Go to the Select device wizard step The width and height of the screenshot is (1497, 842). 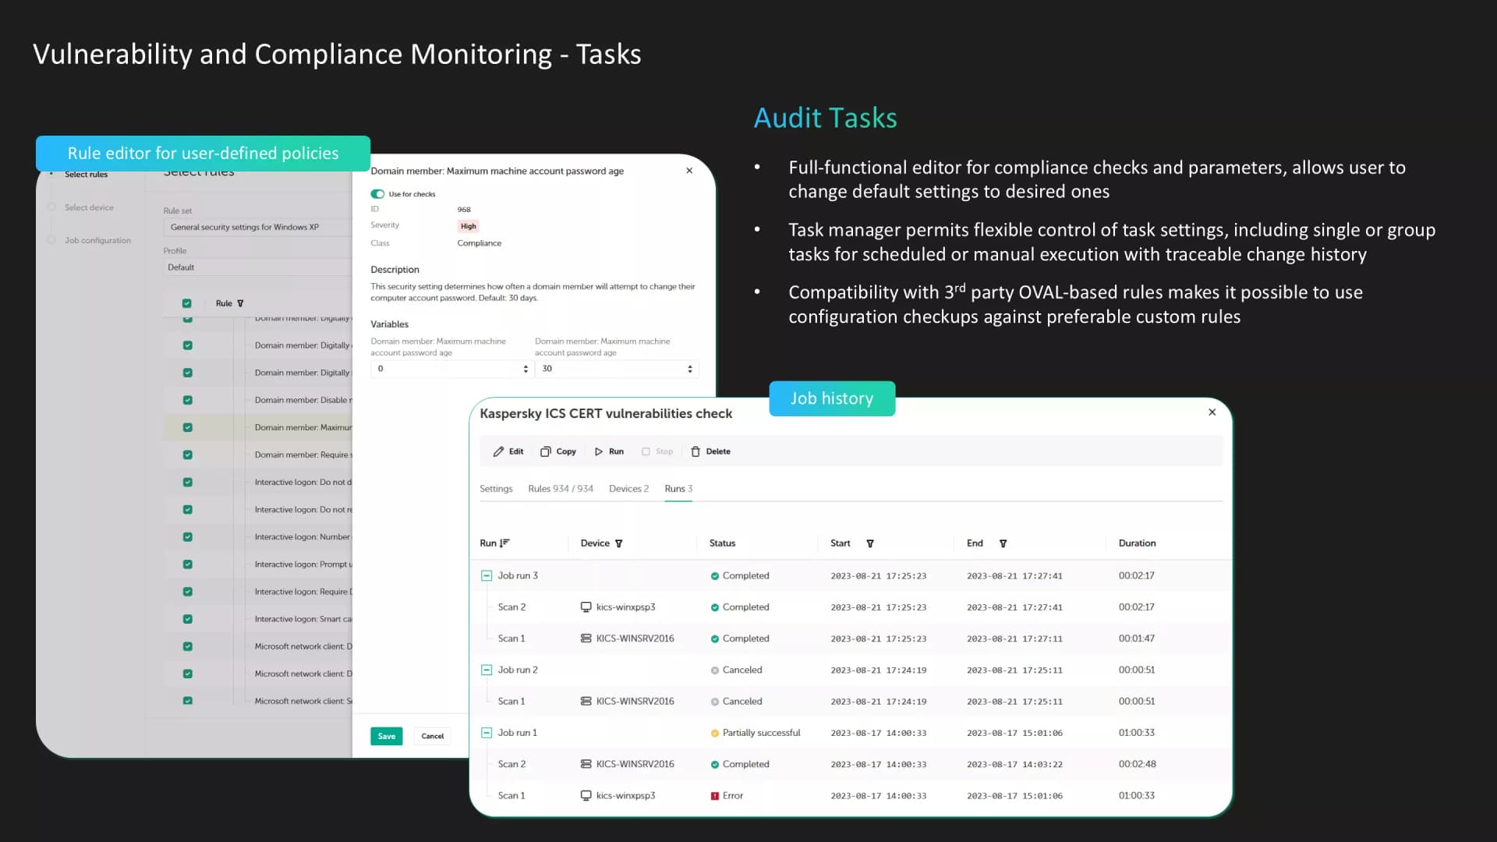pos(89,207)
